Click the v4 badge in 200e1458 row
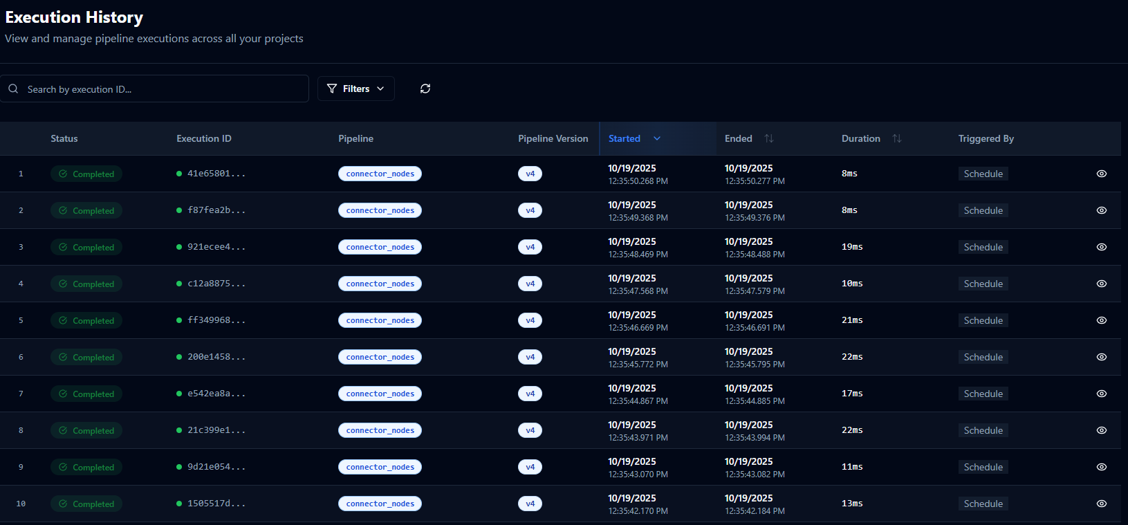This screenshot has height=525, width=1128. pos(530,357)
